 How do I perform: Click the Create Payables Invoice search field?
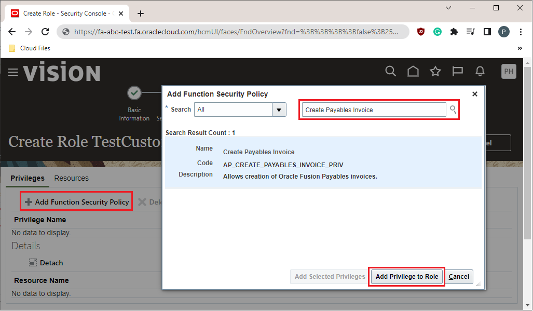pyautogui.click(x=374, y=110)
